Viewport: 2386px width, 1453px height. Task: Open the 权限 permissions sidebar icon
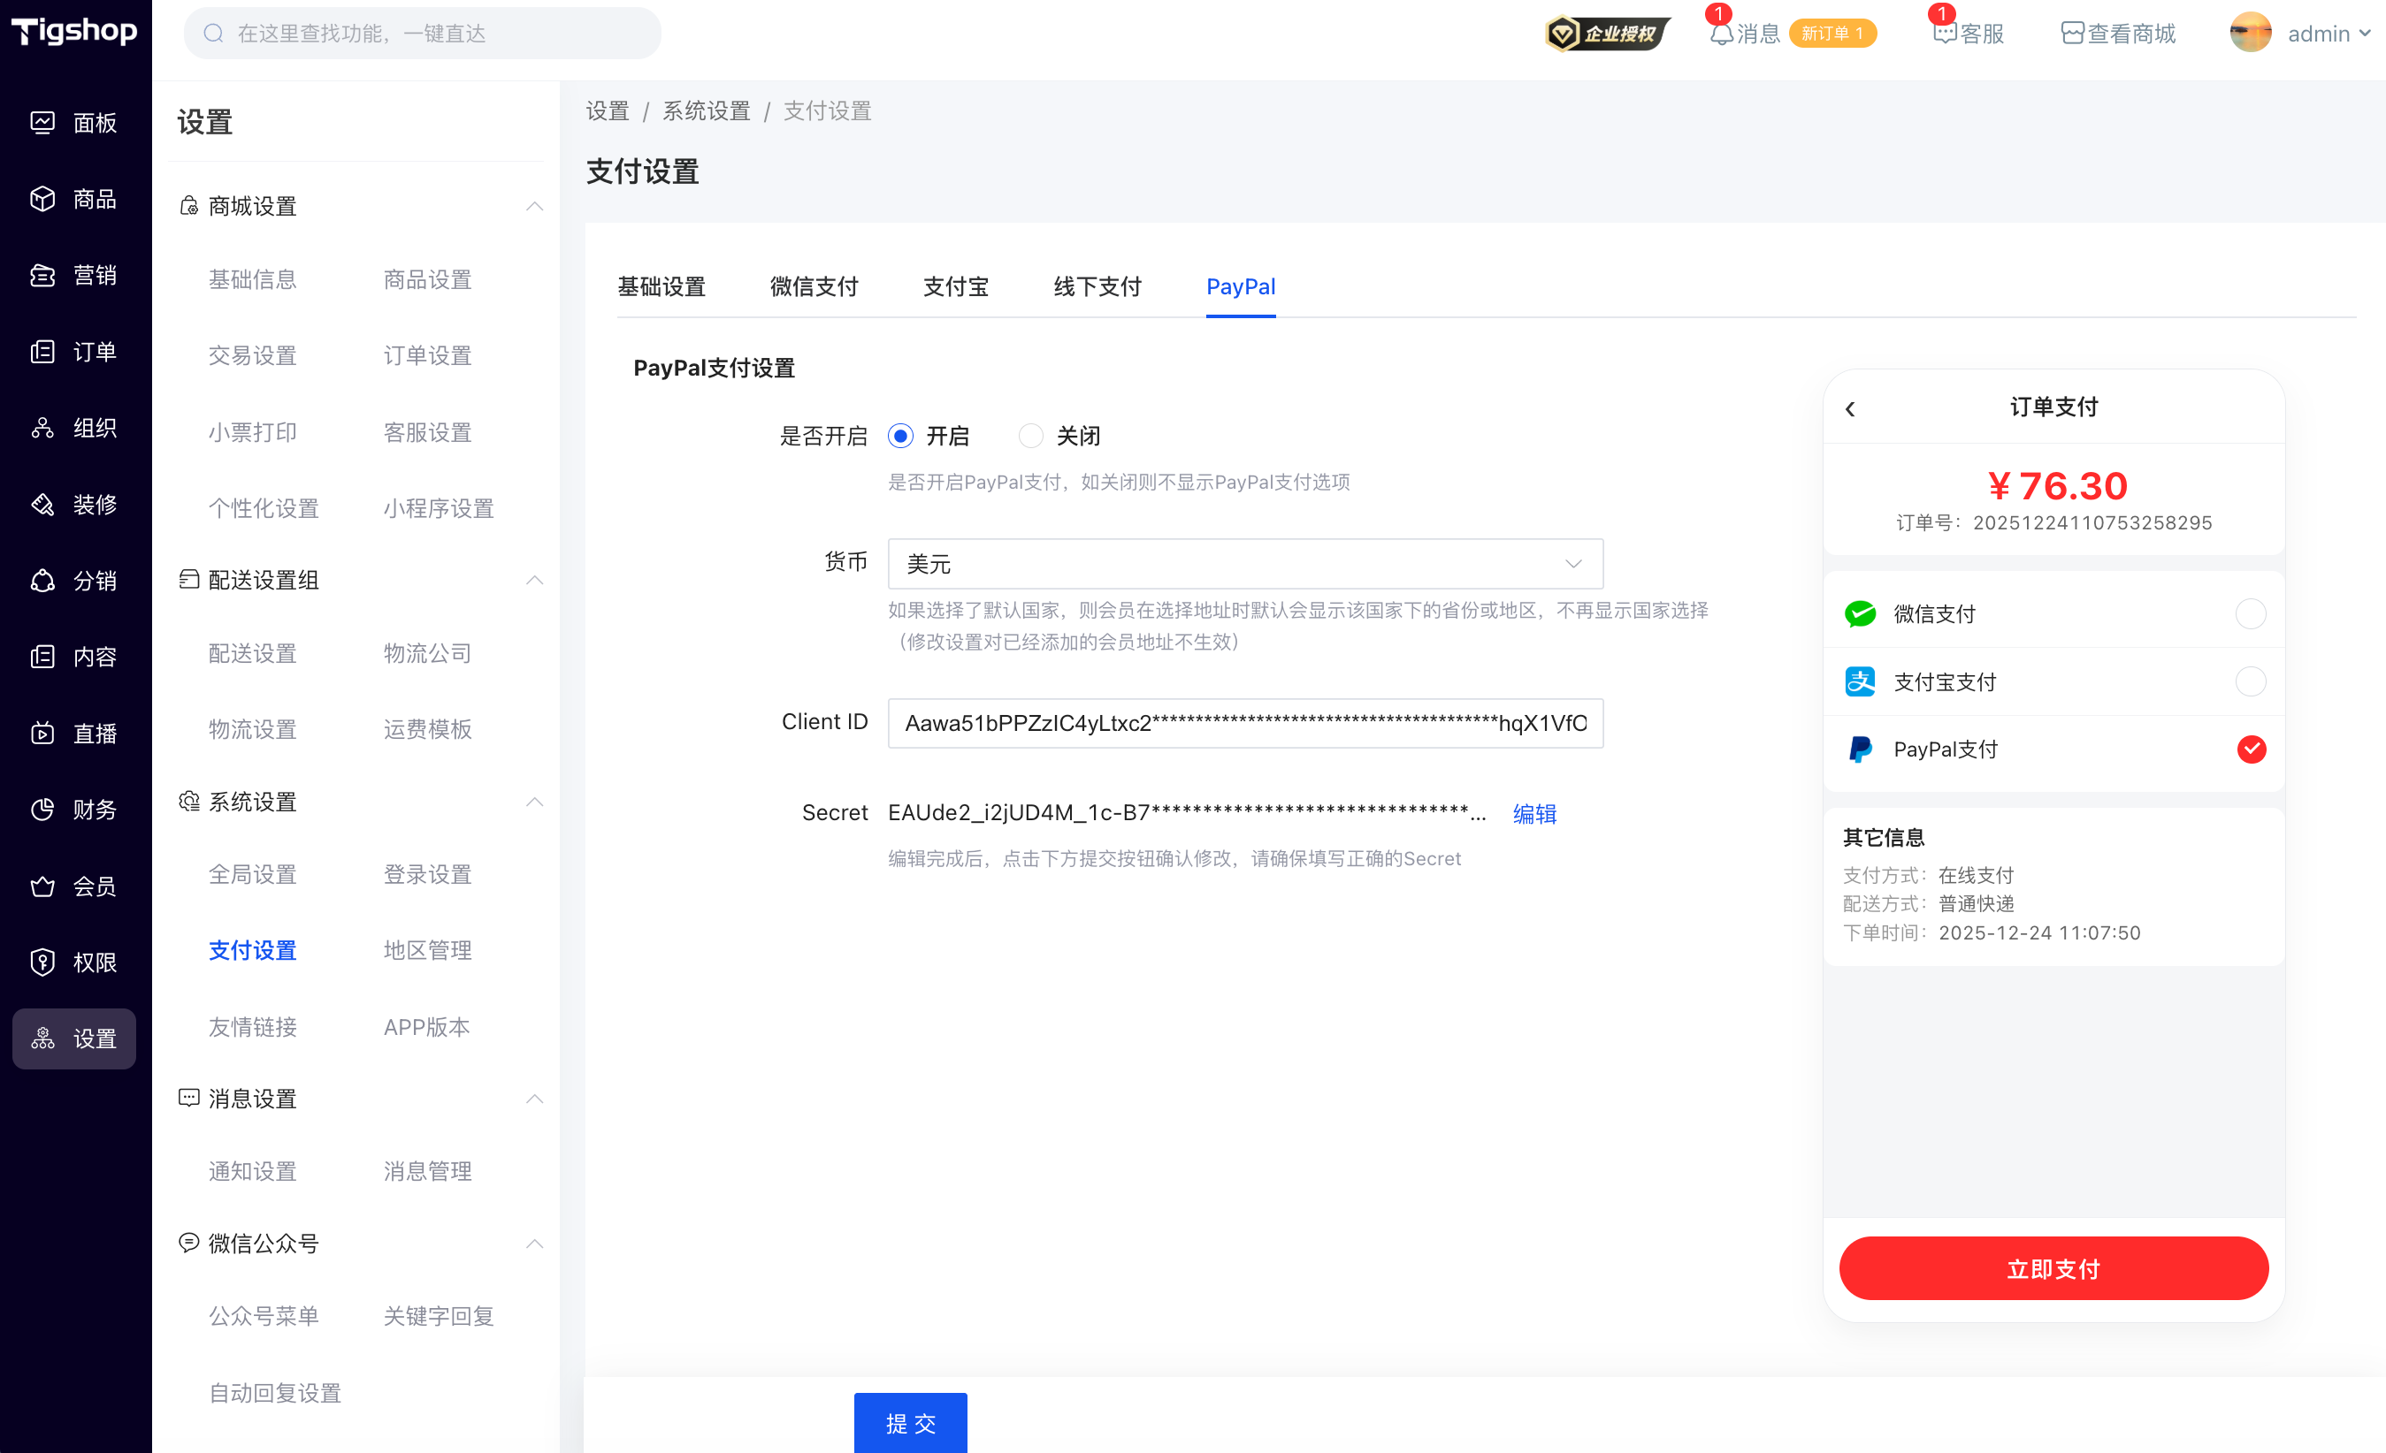tap(42, 962)
